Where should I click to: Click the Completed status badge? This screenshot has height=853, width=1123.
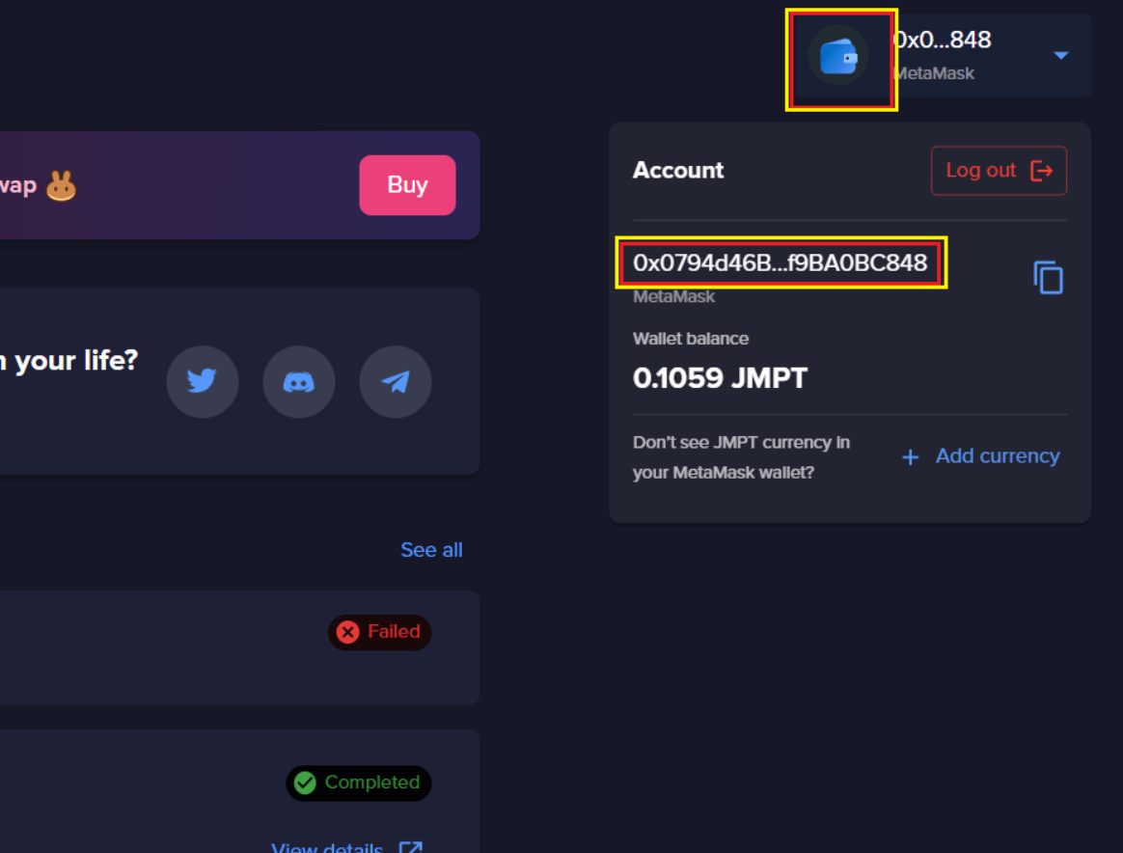pos(358,783)
